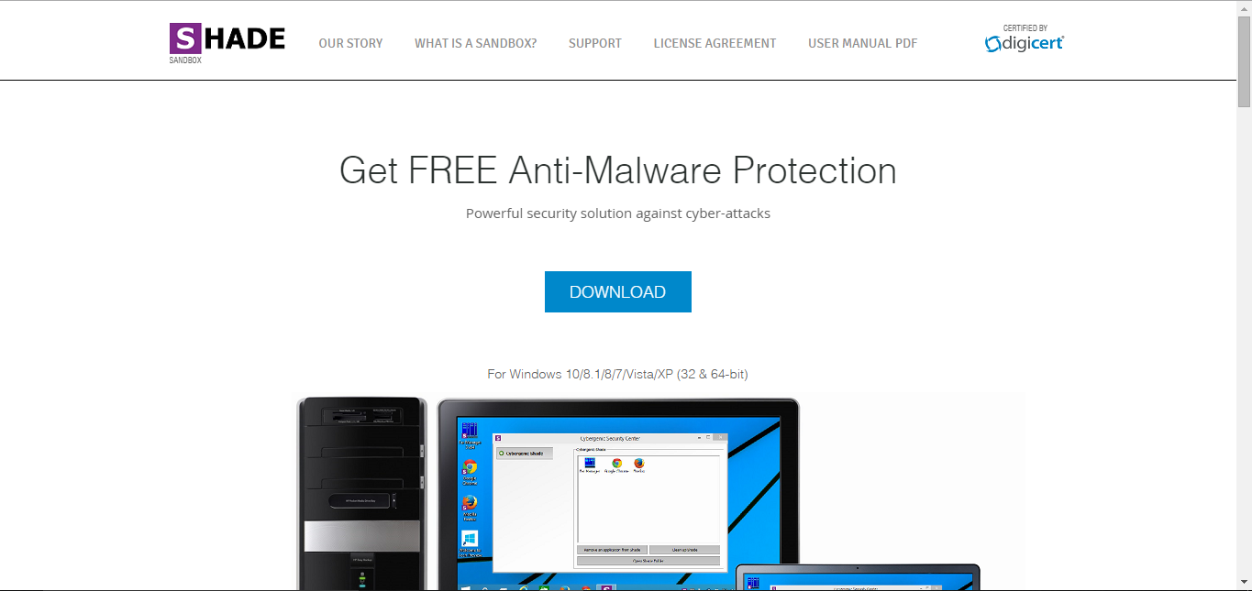Open the Our Story page

coord(350,43)
